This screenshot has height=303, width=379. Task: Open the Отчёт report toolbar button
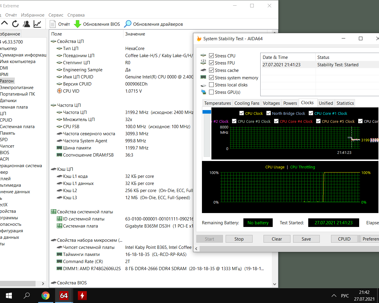point(60,24)
